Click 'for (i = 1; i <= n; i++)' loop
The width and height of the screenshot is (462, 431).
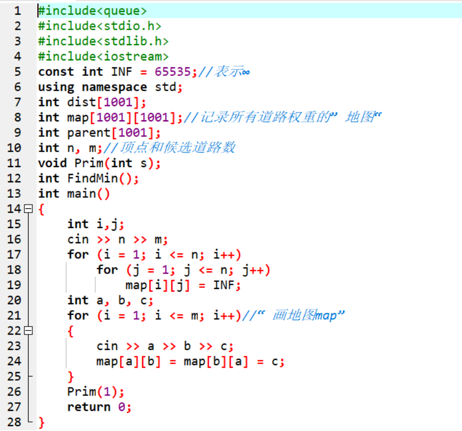(x=154, y=254)
